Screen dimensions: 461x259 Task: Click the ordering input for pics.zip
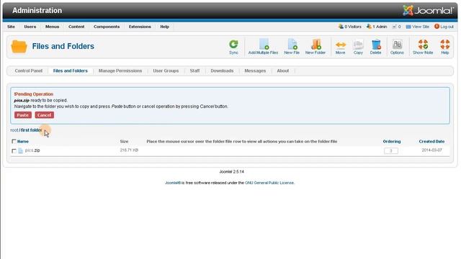[391, 150]
